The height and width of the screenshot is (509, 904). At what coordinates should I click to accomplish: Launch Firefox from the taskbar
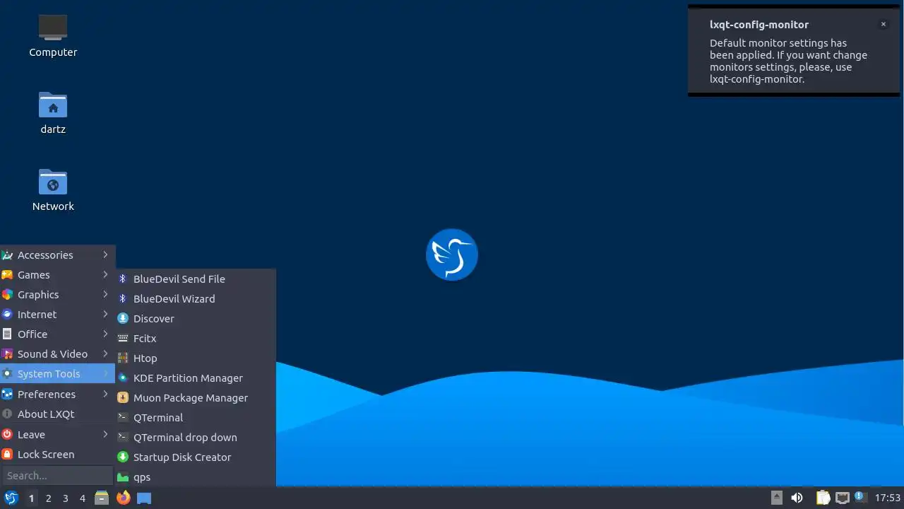tap(124, 498)
